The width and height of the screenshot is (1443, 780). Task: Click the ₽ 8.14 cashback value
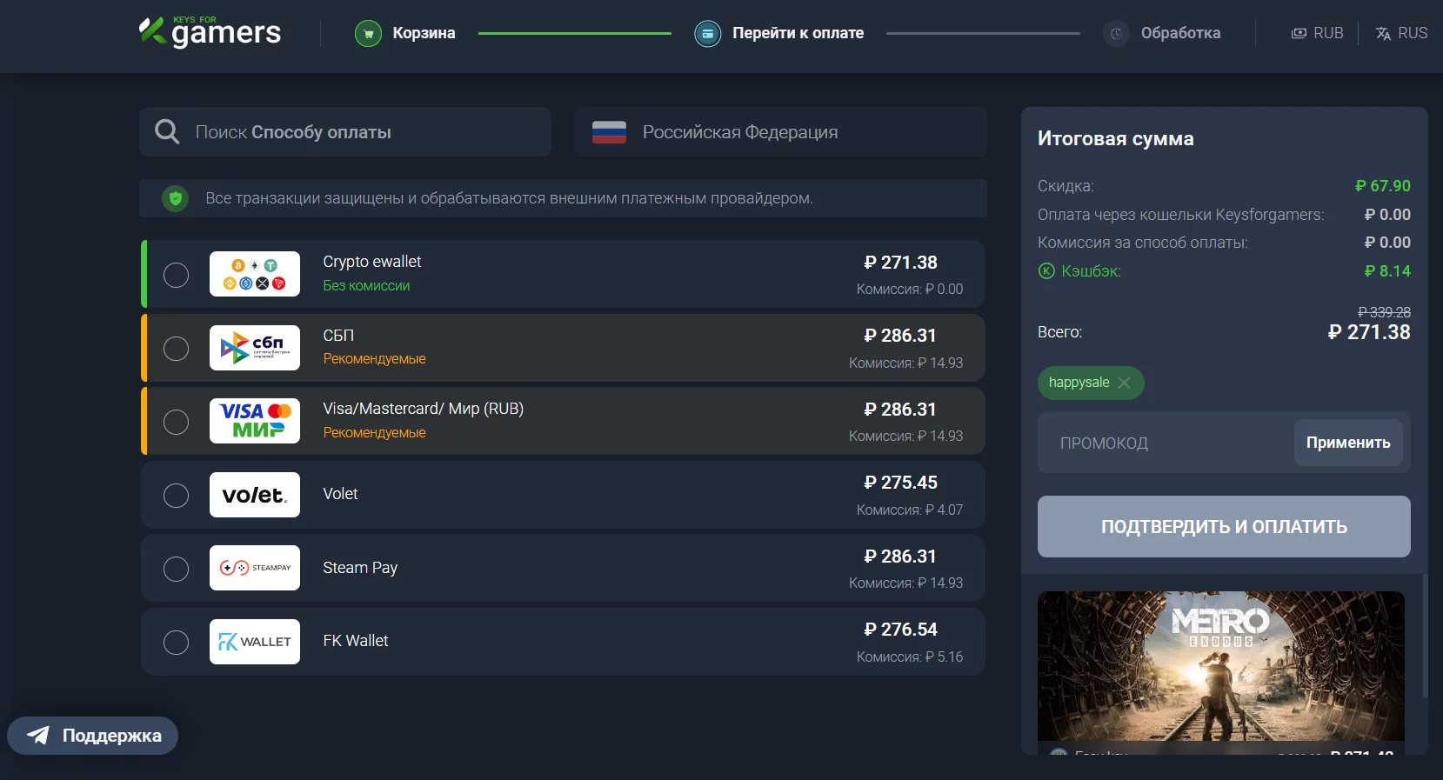(1387, 271)
